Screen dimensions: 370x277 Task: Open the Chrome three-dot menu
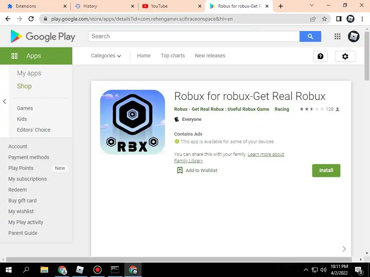point(362,19)
